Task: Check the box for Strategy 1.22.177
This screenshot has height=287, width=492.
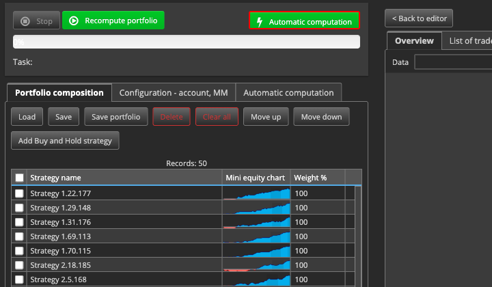Action: point(19,193)
